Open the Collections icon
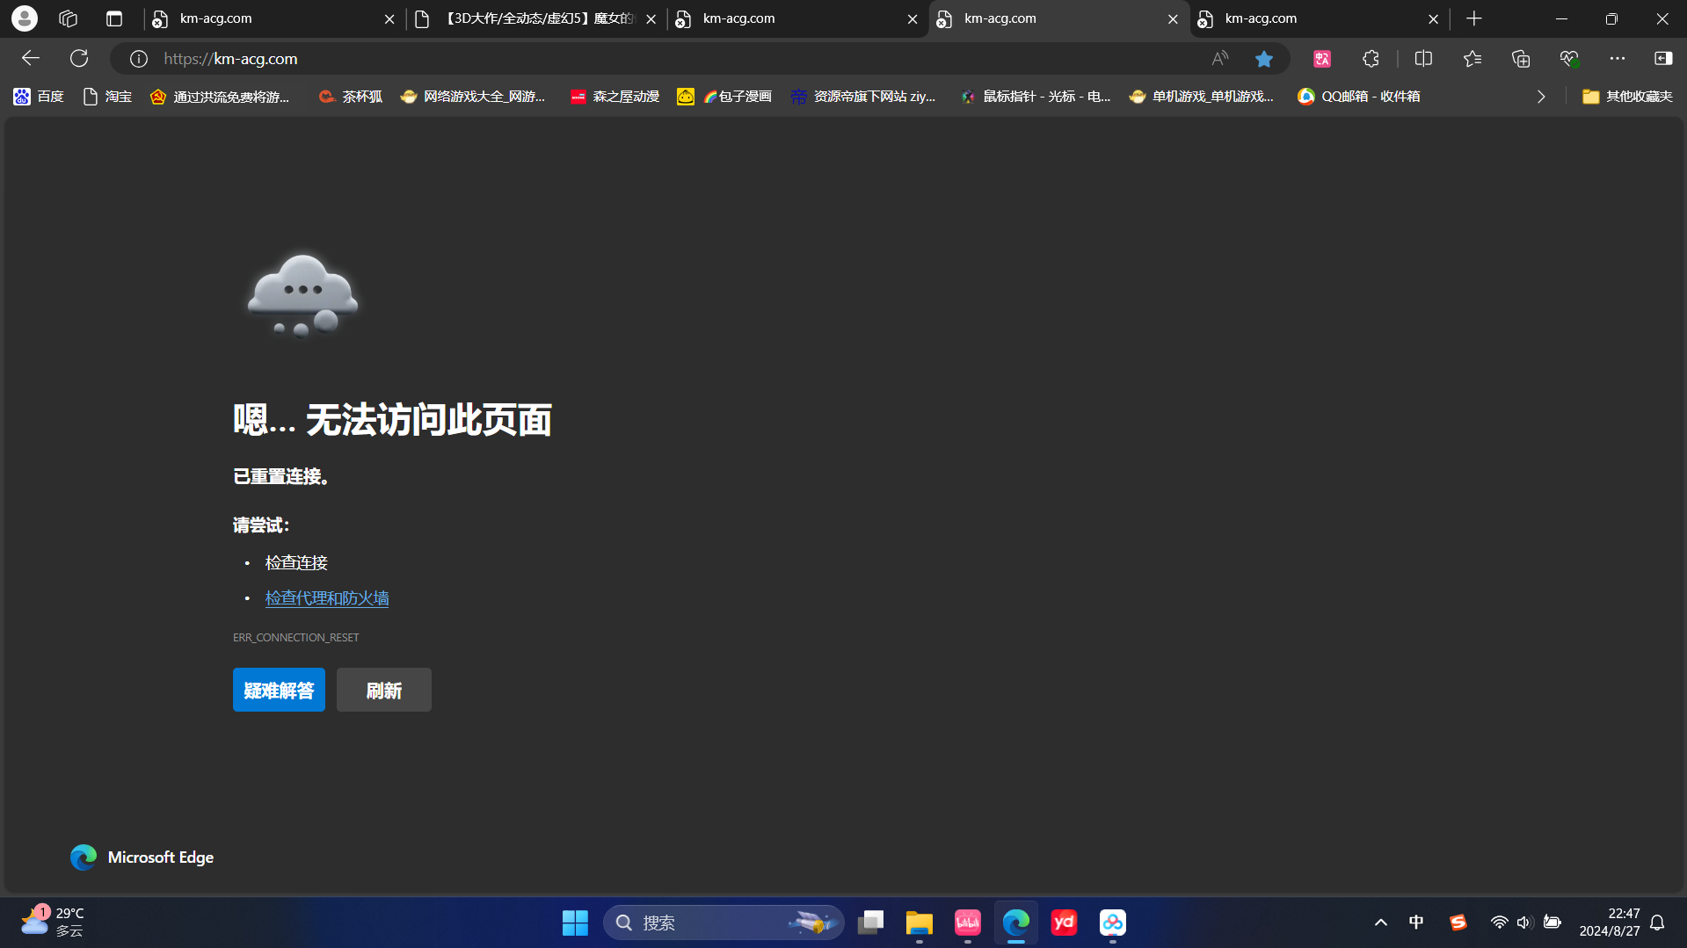 pyautogui.click(x=1520, y=59)
